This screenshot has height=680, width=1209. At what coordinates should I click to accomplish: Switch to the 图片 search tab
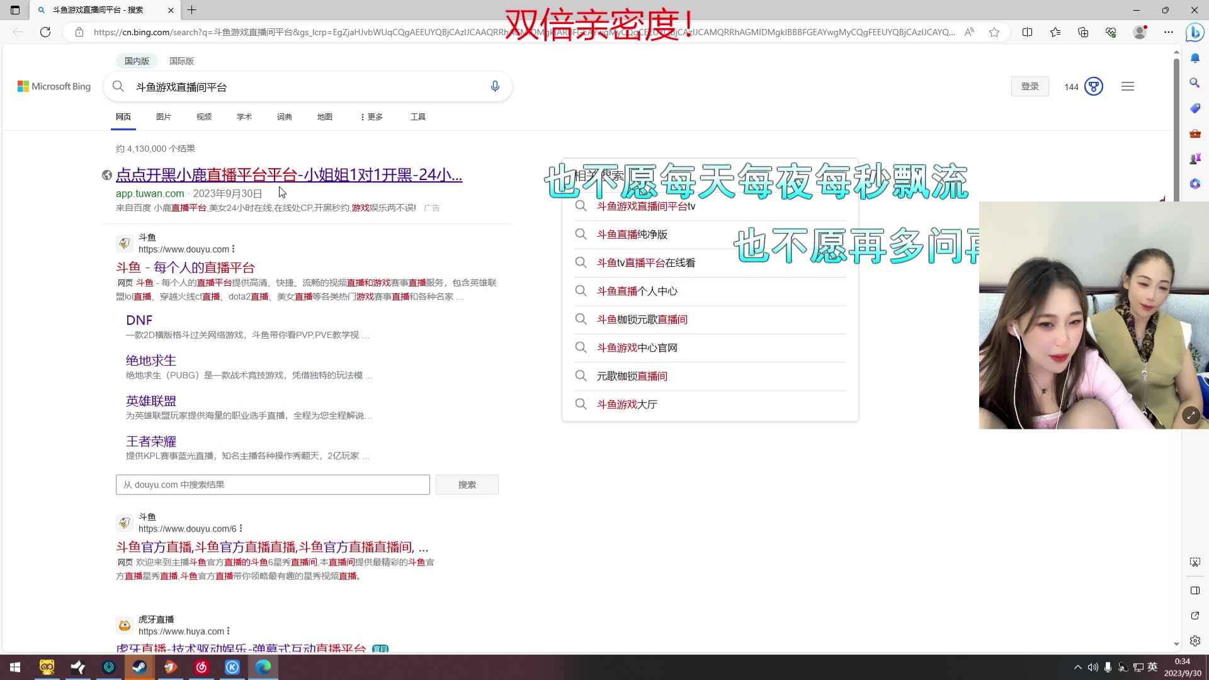[x=163, y=116]
